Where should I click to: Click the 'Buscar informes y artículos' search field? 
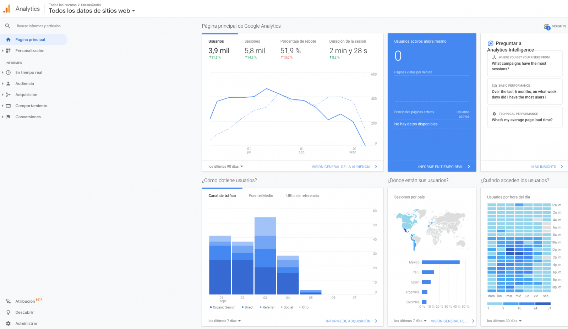(39, 26)
